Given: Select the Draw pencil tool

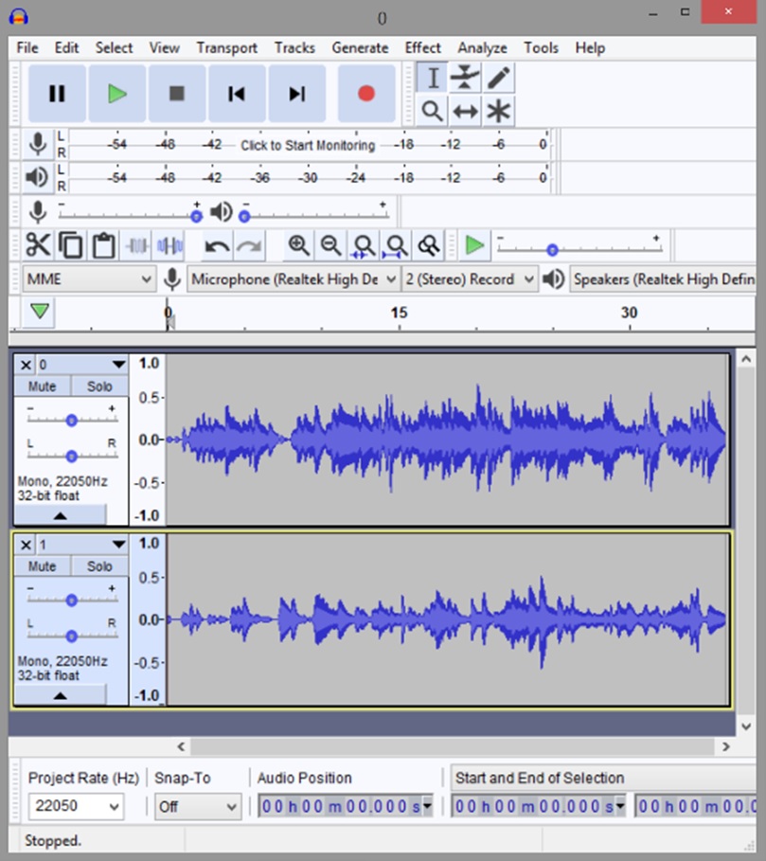Looking at the screenshot, I should pyautogui.click(x=499, y=78).
